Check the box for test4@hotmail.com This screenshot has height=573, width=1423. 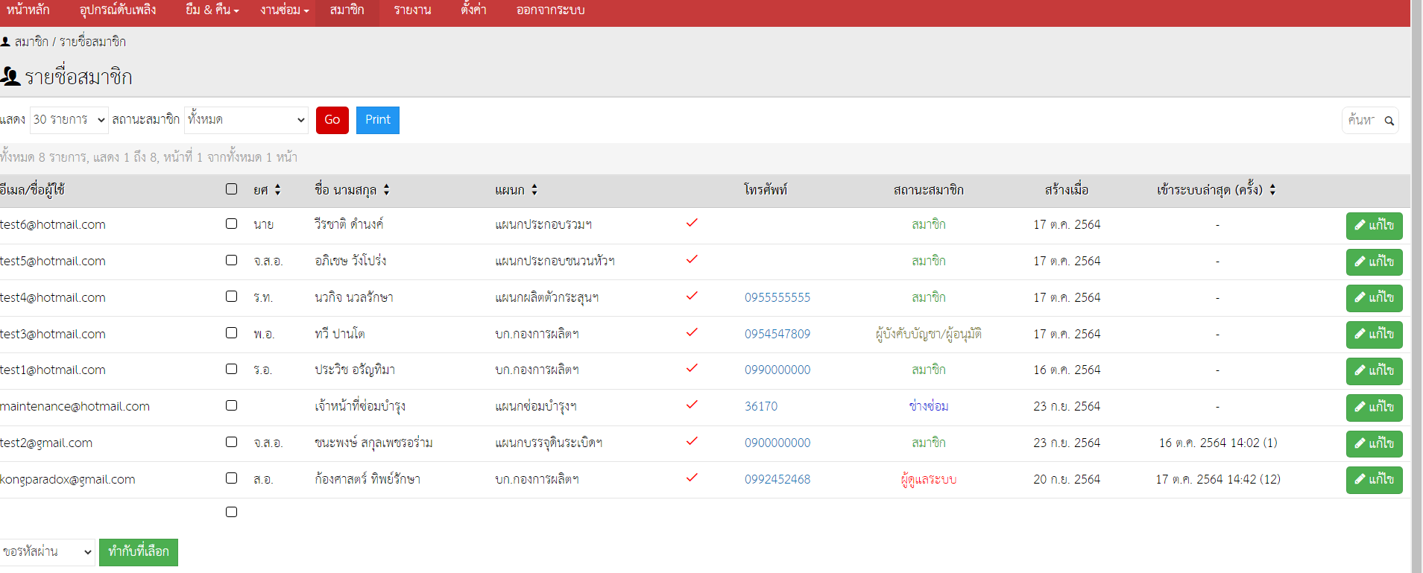232,297
